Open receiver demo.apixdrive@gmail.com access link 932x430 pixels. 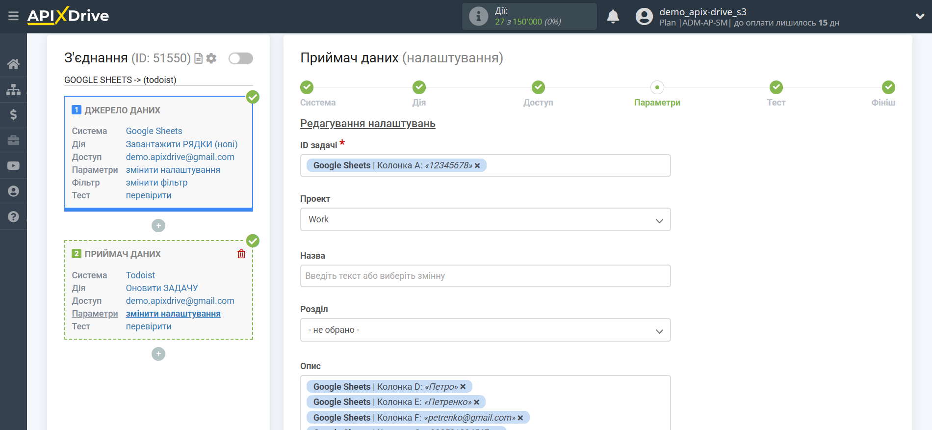180,301
